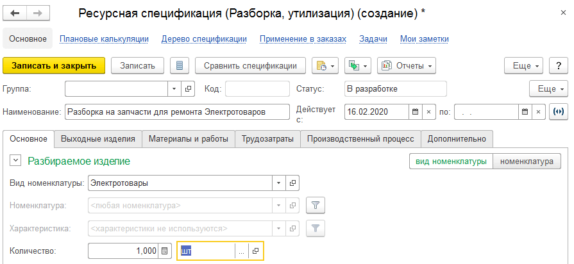Open calendar picker for Действует с date
Screen dimensions: 574x264
415,112
